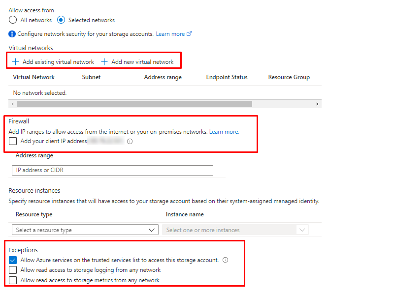The width and height of the screenshot is (394, 295).
Task: Enable Add your client IP address checkbox
Action: (x=13, y=142)
